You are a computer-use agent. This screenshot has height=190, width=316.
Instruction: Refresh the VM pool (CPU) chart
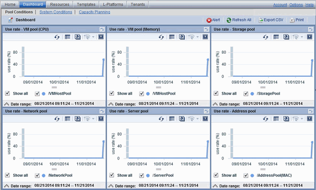click(x=57, y=37)
